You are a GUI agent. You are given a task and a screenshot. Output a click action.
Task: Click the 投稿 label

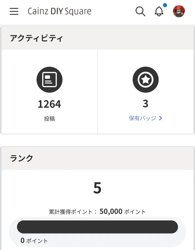click(x=49, y=119)
